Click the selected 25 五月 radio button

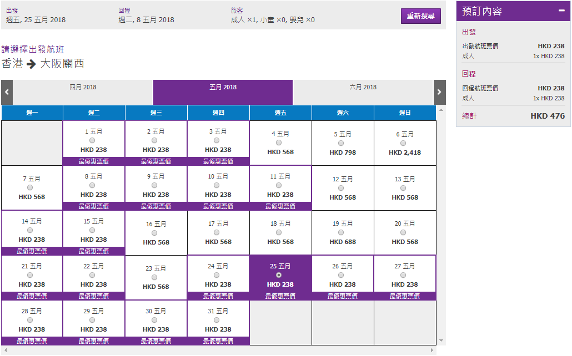point(279,275)
